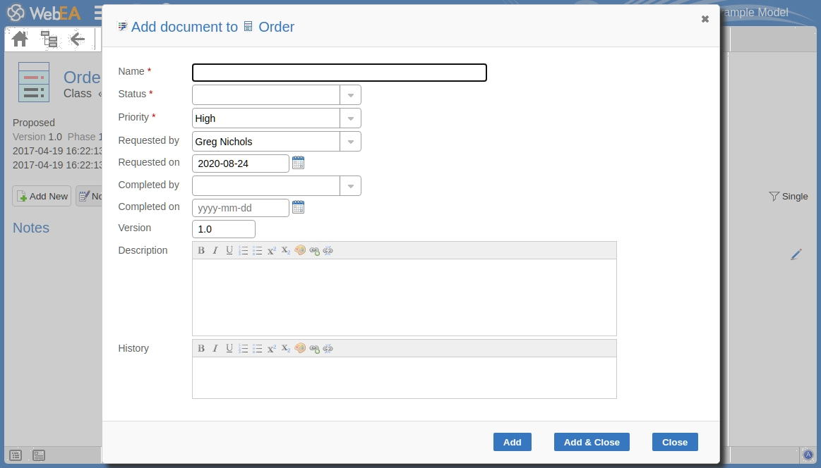Expand the Status dropdown
This screenshot has width=821, height=468.
pos(350,95)
